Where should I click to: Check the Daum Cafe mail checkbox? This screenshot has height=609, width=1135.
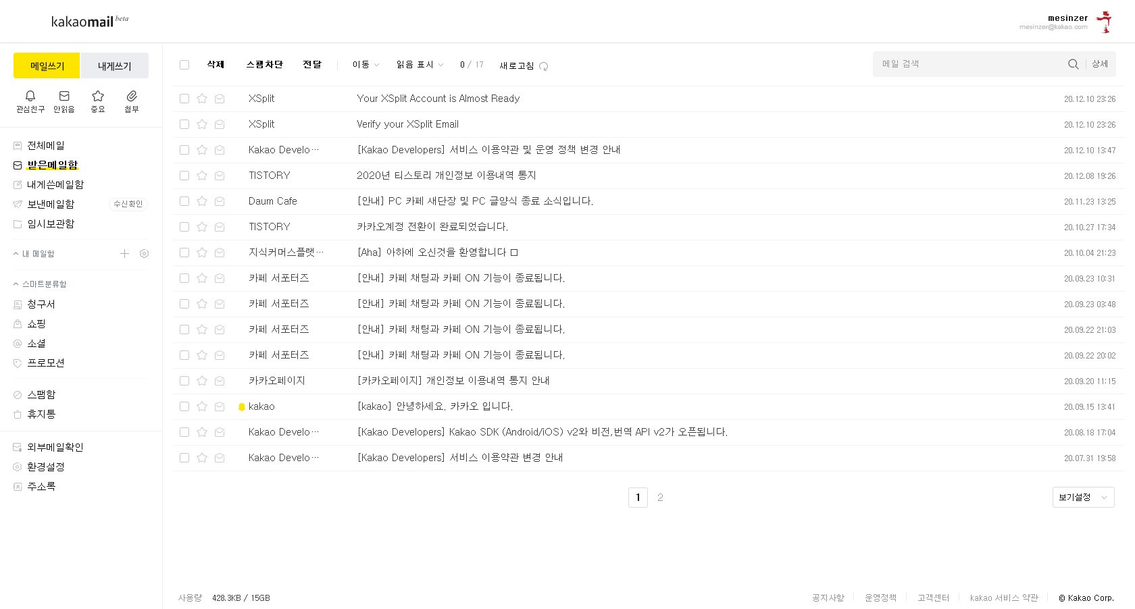point(184,201)
